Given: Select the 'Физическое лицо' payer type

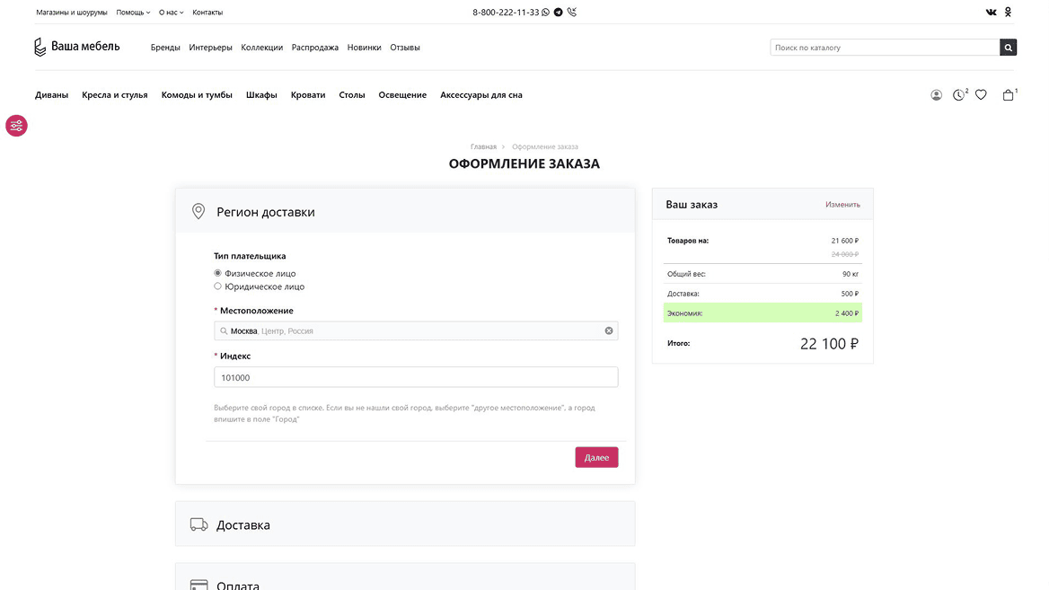Looking at the screenshot, I should tap(218, 273).
